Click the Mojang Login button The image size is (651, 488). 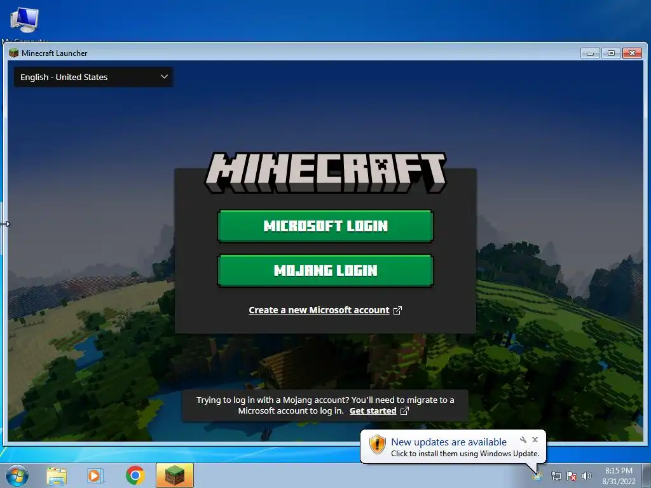point(325,271)
